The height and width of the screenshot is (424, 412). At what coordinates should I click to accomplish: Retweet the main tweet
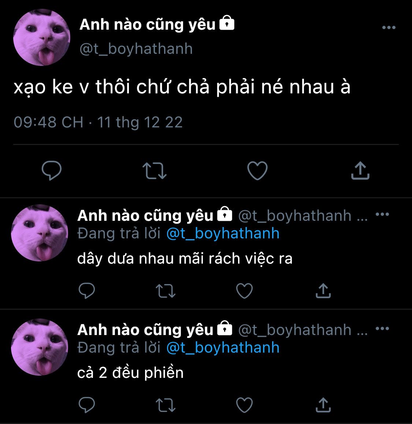pos(155,171)
